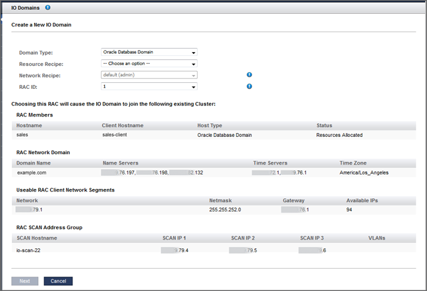
Task: Click the Cancel button
Action: click(x=58, y=281)
